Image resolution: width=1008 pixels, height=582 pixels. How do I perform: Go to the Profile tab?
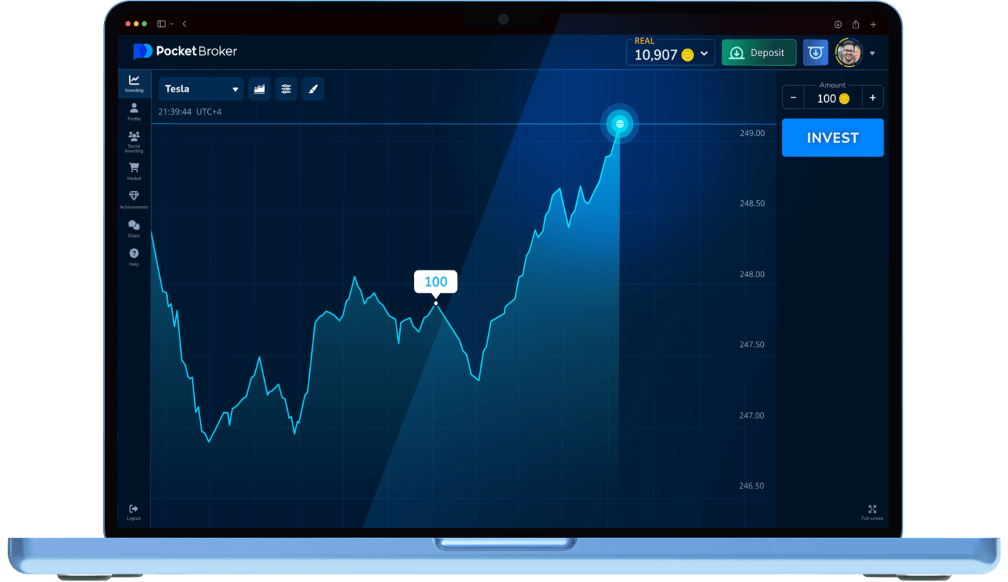click(x=134, y=112)
